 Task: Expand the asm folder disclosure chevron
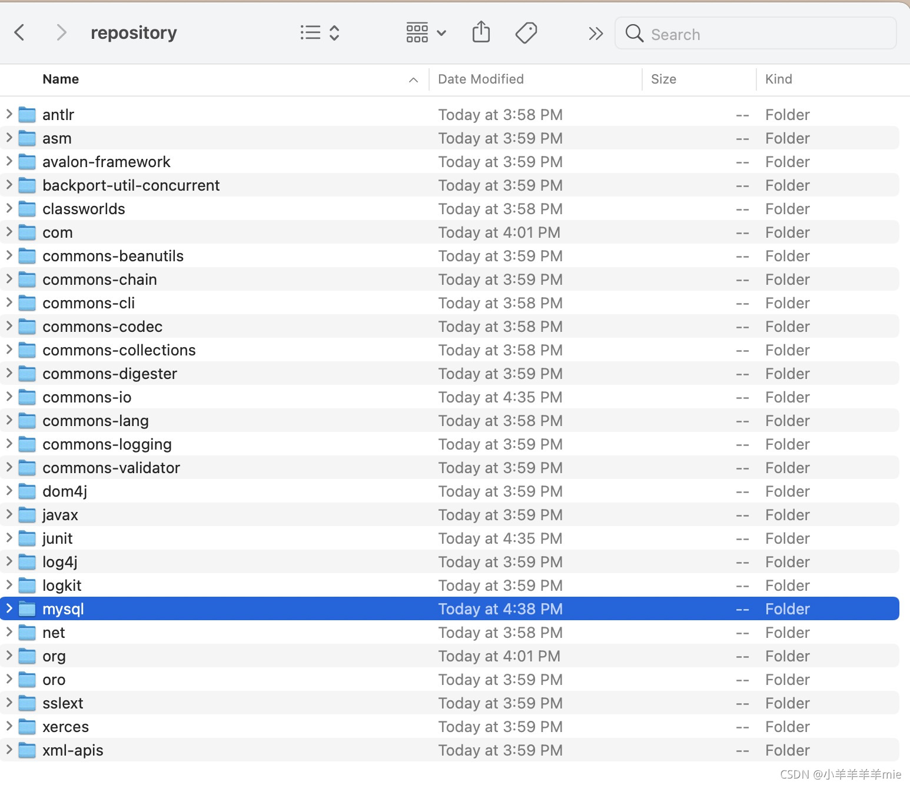pyautogui.click(x=9, y=137)
